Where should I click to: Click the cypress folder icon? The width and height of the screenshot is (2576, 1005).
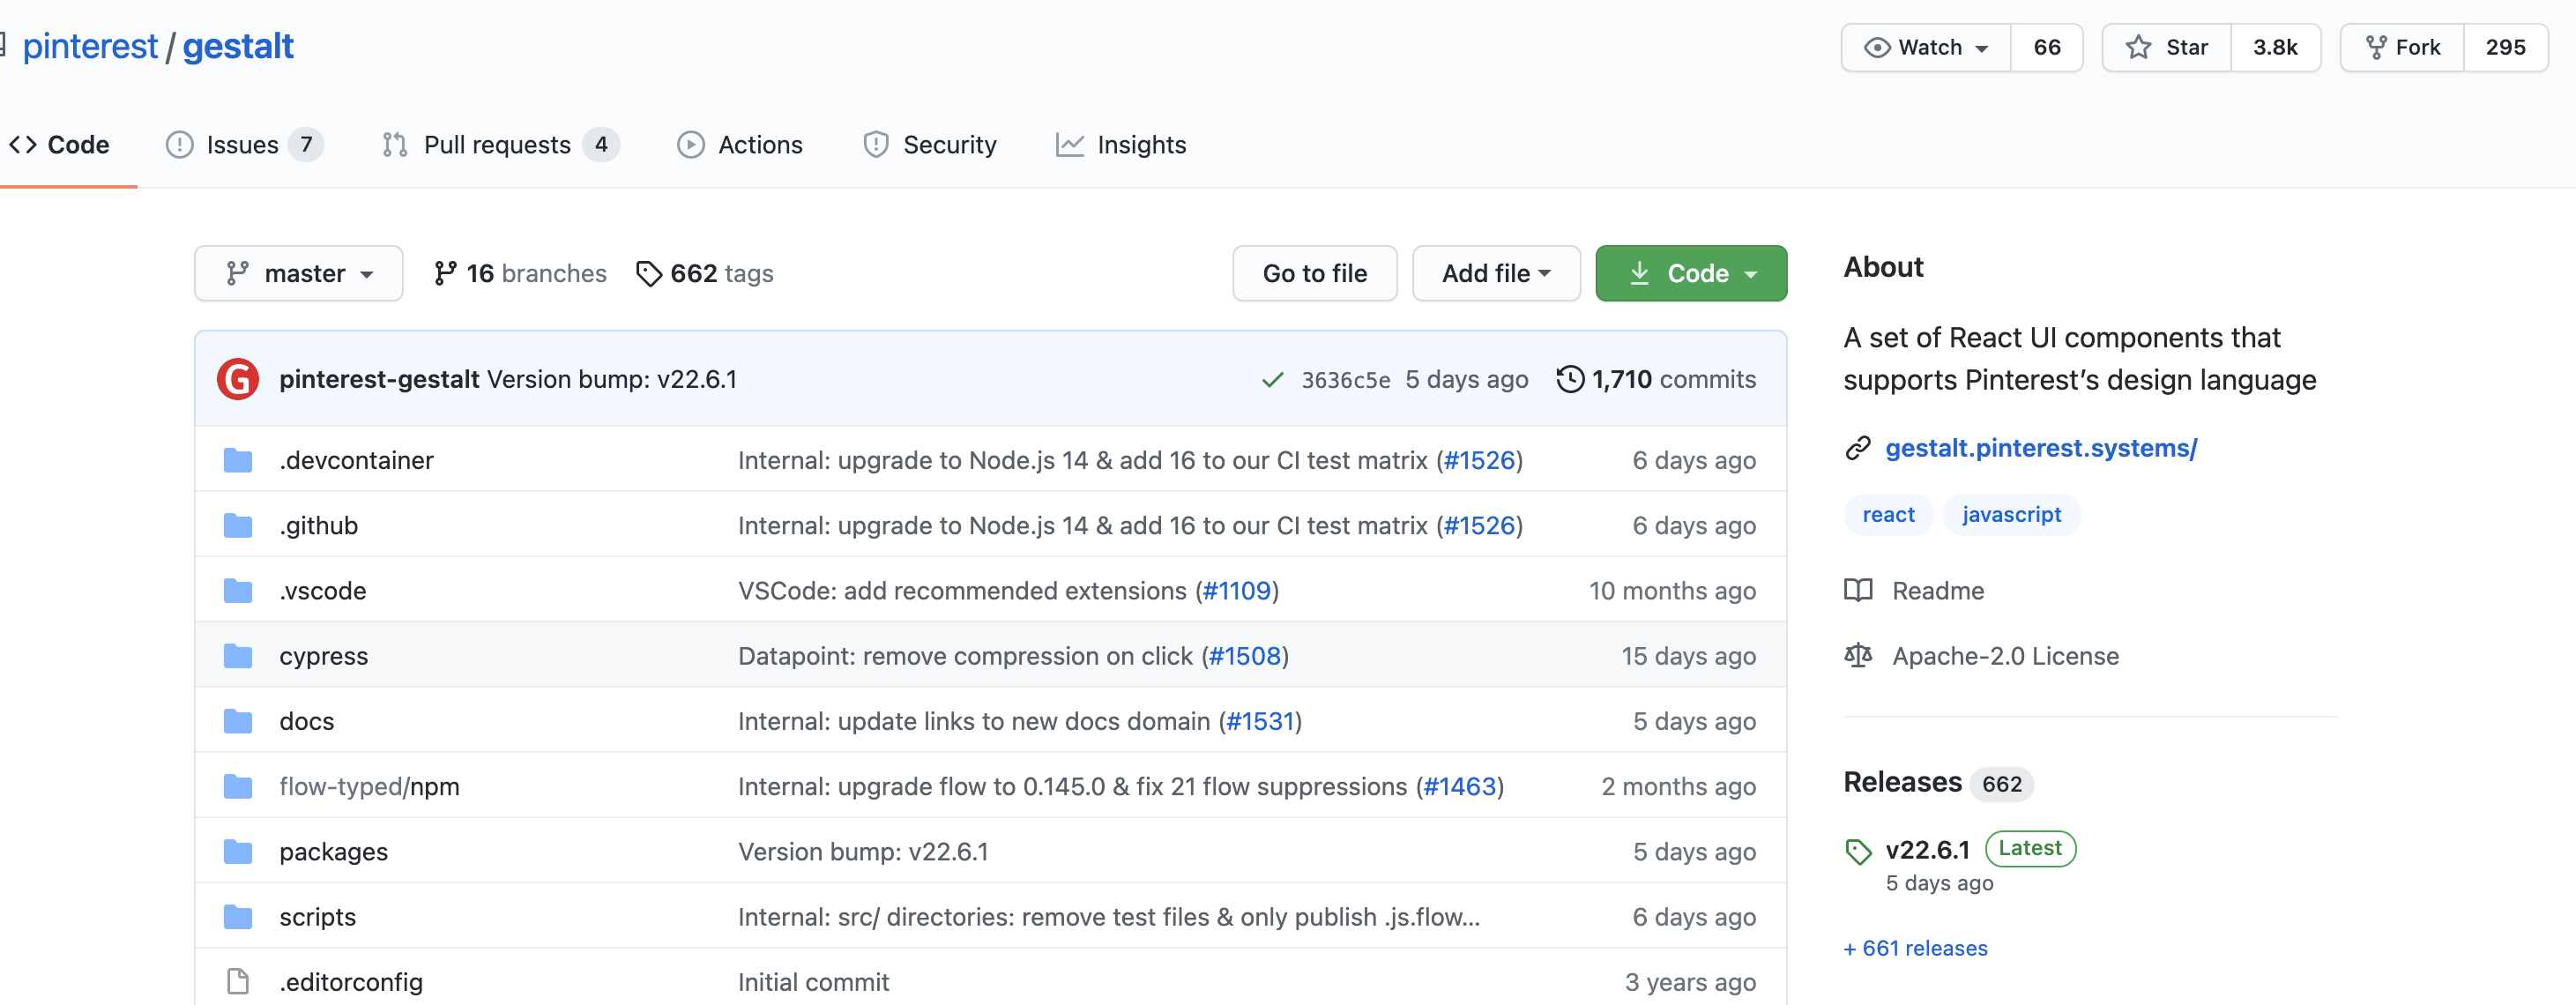pos(238,656)
